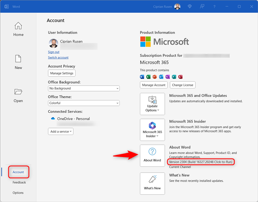Open the Office Background dropdown
The height and width of the screenshot is (202, 258).
coord(84,88)
